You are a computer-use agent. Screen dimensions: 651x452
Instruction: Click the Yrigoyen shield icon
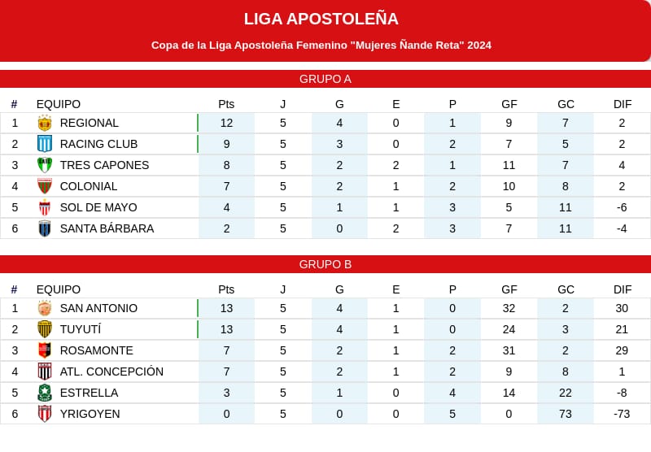[x=45, y=414]
